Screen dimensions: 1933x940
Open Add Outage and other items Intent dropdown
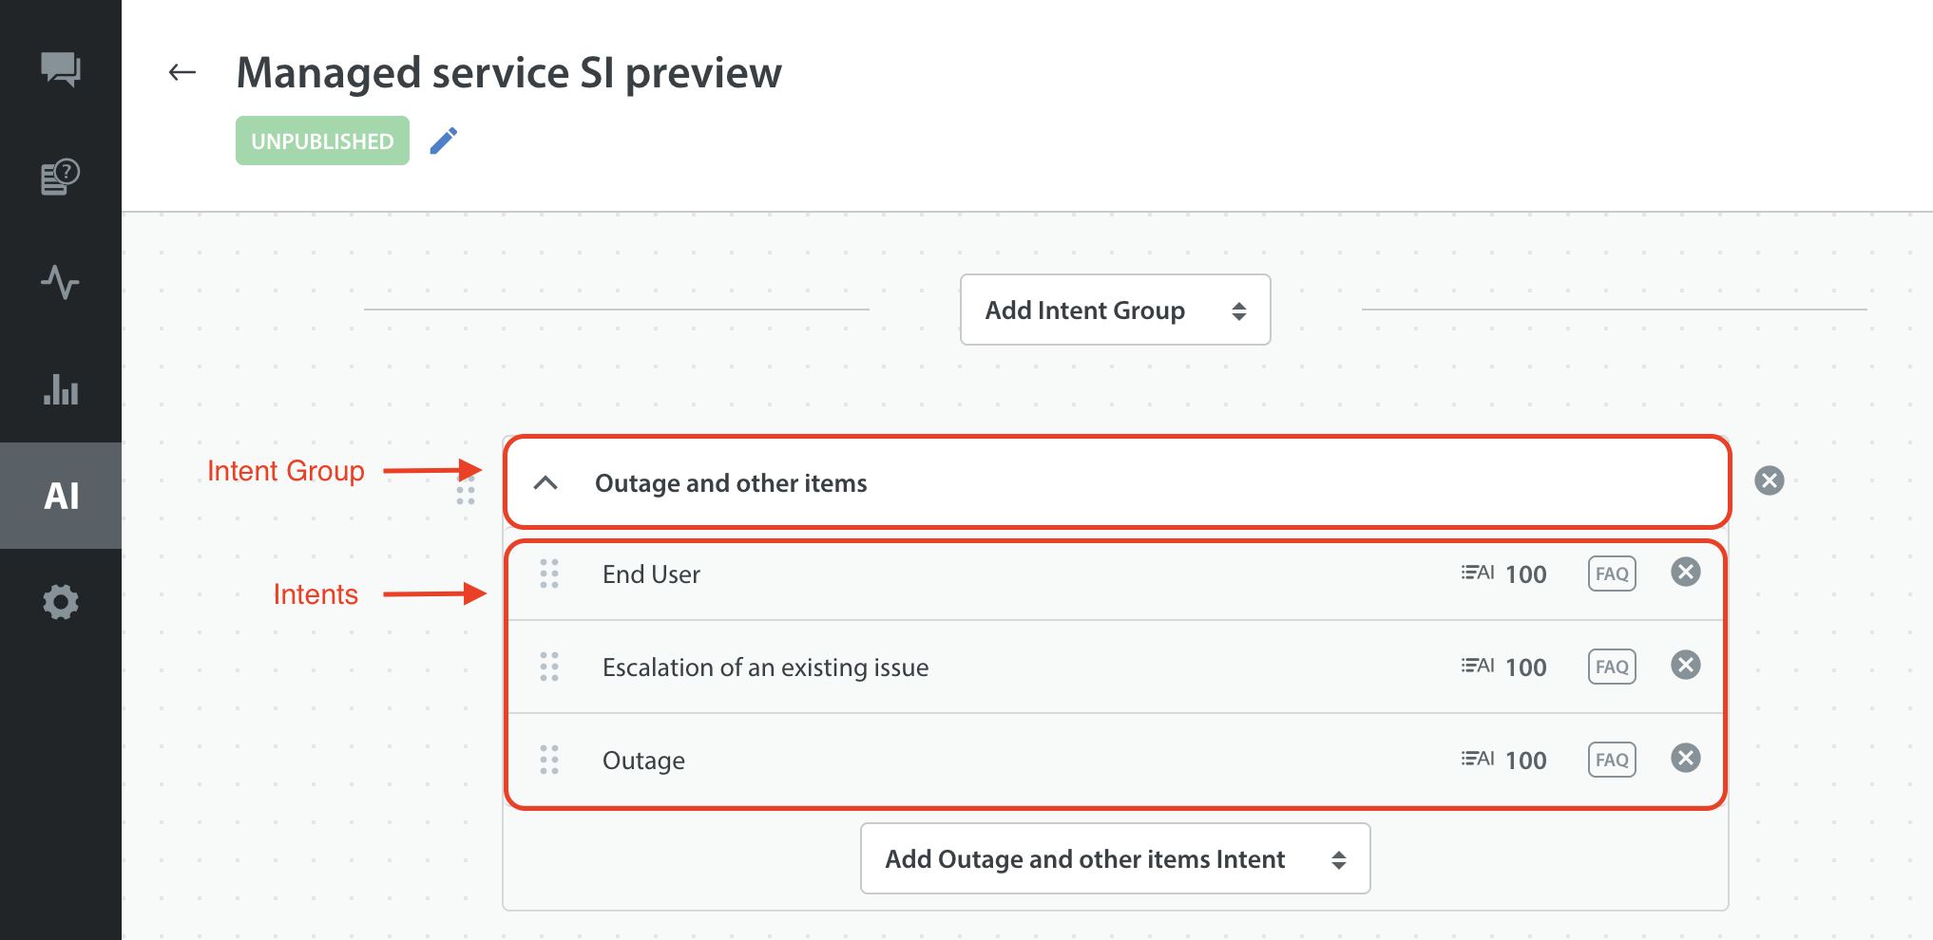1115,858
